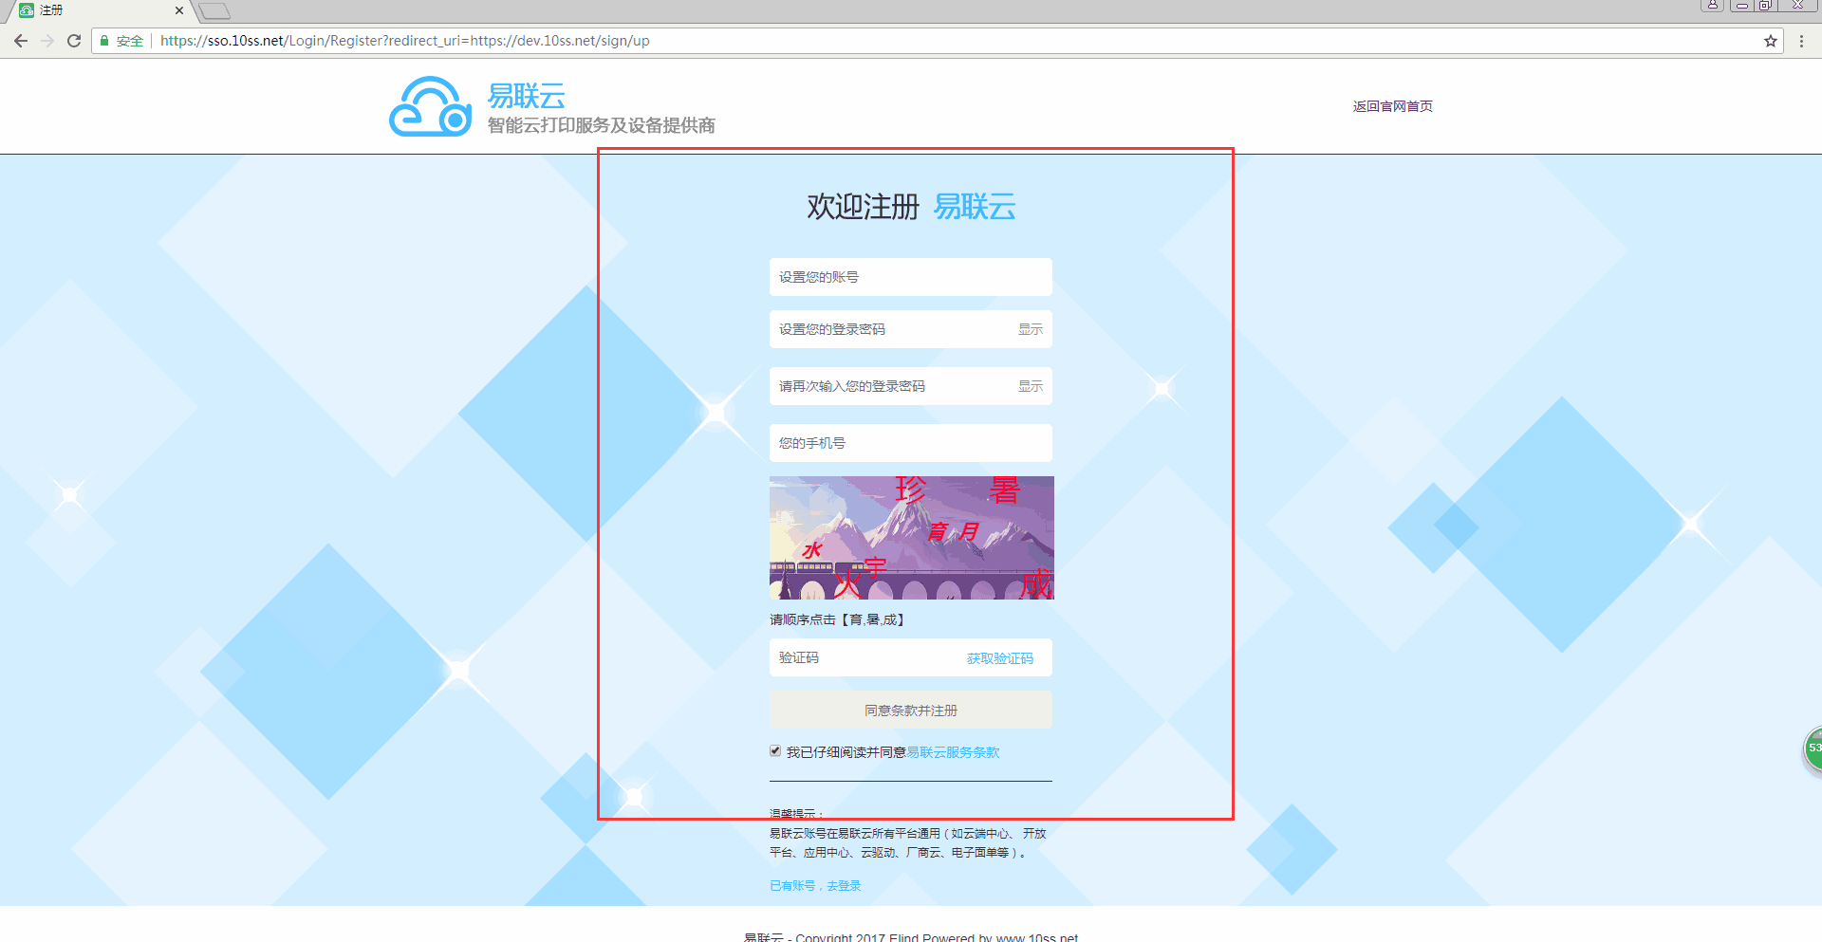This screenshot has width=1822, height=942.
Task: Focus the 请再次输入您的登录密码 field
Action: tap(911, 386)
